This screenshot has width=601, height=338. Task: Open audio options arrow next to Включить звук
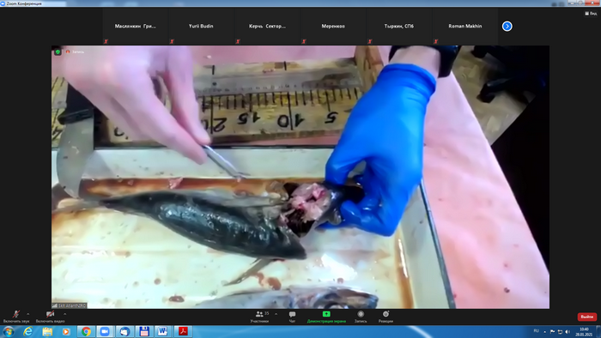point(28,314)
